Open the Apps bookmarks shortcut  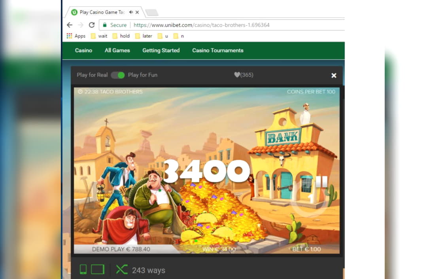(x=76, y=36)
